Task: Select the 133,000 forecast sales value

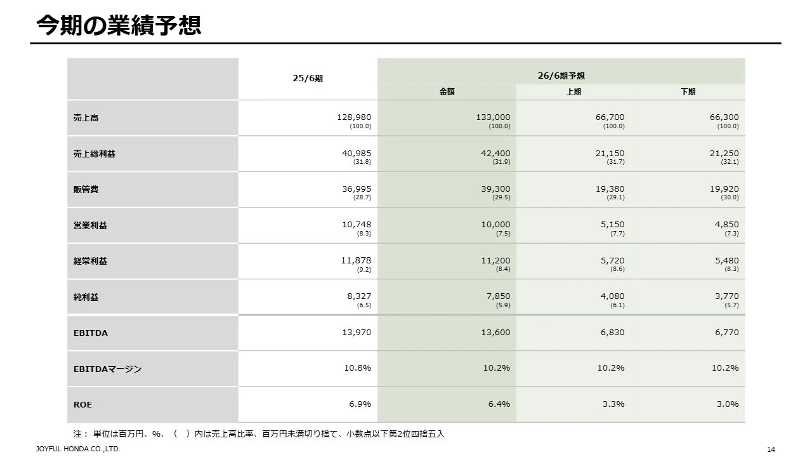Action: (492, 117)
